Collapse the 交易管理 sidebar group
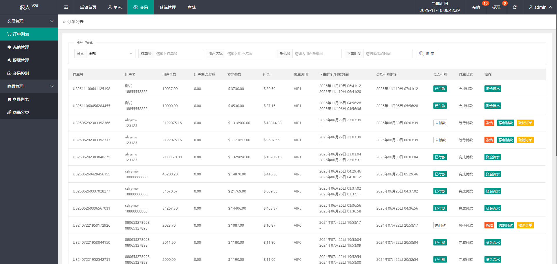Viewport: 557px width, 264px height. [29, 21]
